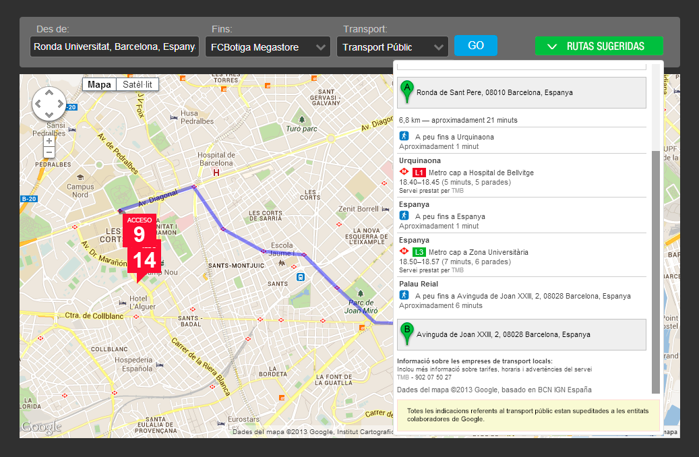Select walking step to Avinguda de Joan XXIII
The image size is (699, 457).
522,296
